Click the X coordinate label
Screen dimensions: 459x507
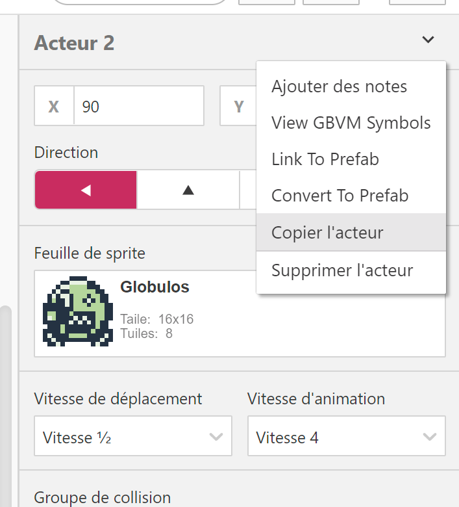tap(54, 106)
